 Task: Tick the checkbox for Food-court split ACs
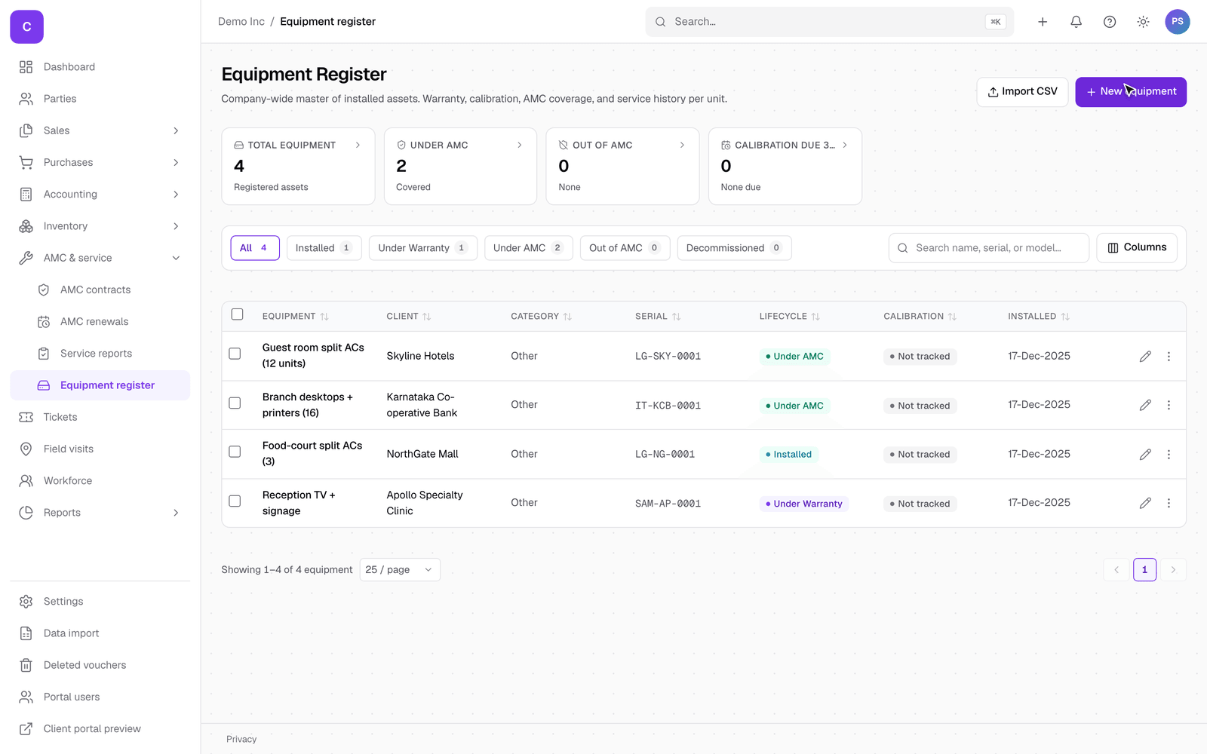235,452
